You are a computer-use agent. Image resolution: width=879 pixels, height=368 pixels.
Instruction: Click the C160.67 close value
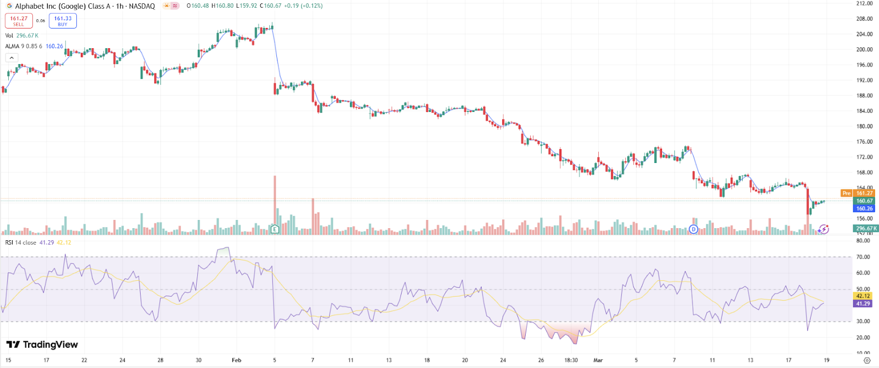point(271,6)
